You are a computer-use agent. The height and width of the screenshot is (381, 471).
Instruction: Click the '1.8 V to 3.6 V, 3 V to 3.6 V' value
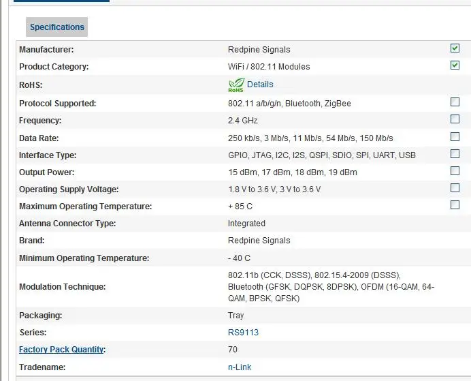pyautogui.click(x=274, y=189)
